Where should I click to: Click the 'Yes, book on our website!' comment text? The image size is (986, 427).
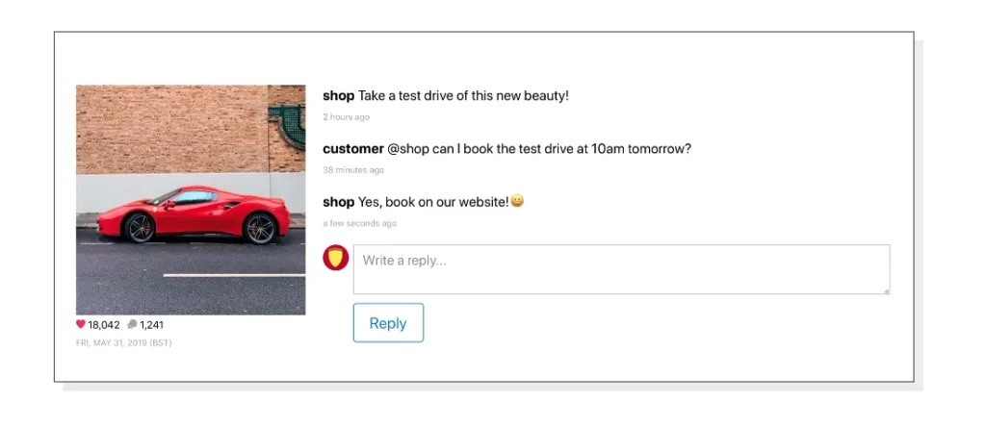(x=433, y=202)
